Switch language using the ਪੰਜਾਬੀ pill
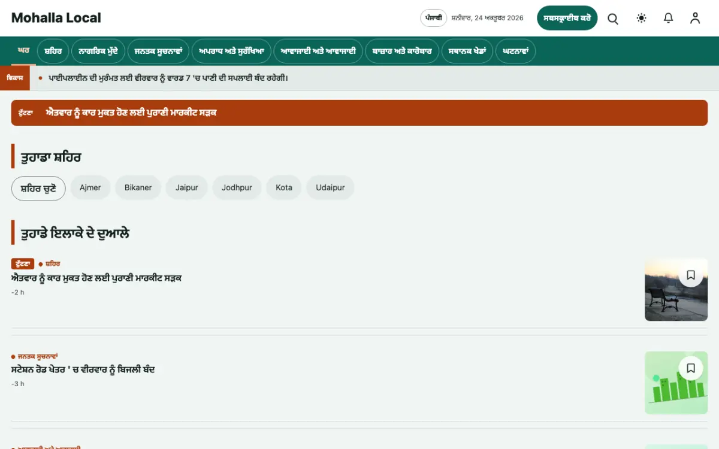This screenshot has width=719, height=449. 433,18
